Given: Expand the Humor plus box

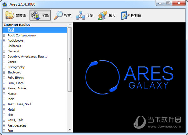Looking at the screenshot, I should coord(4,94).
